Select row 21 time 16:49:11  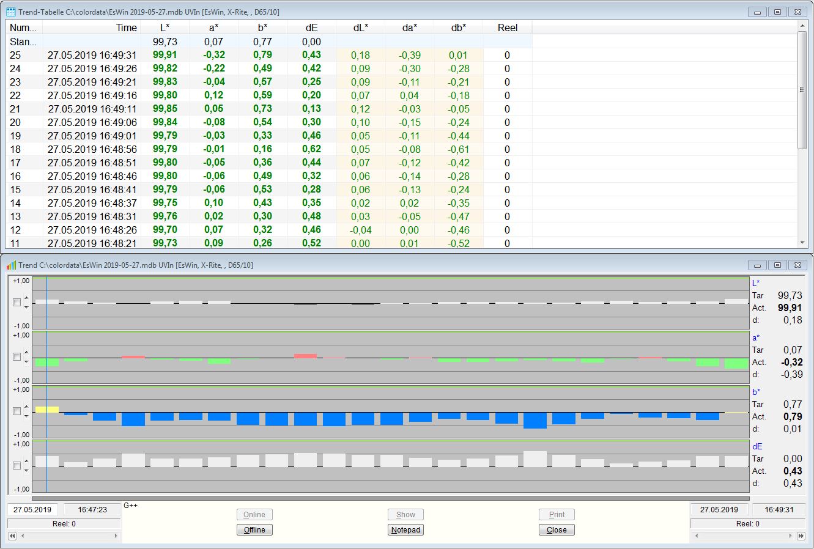coord(92,109)
